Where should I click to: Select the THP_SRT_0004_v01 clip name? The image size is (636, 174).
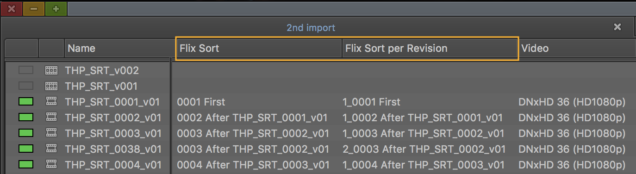(x=113, y=165)
